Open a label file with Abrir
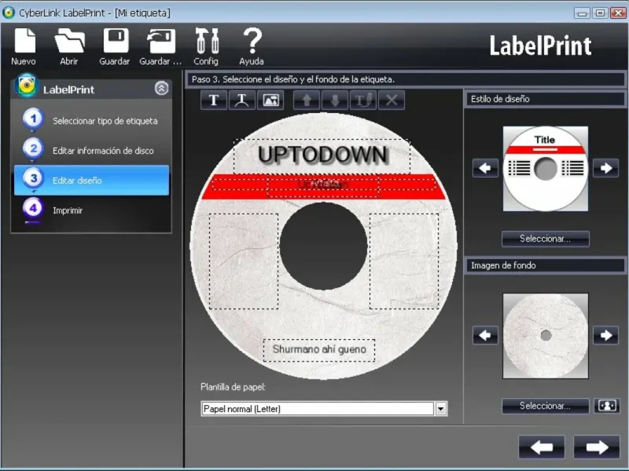The height and width of the screenshot is (471, 629). point(69,46)
